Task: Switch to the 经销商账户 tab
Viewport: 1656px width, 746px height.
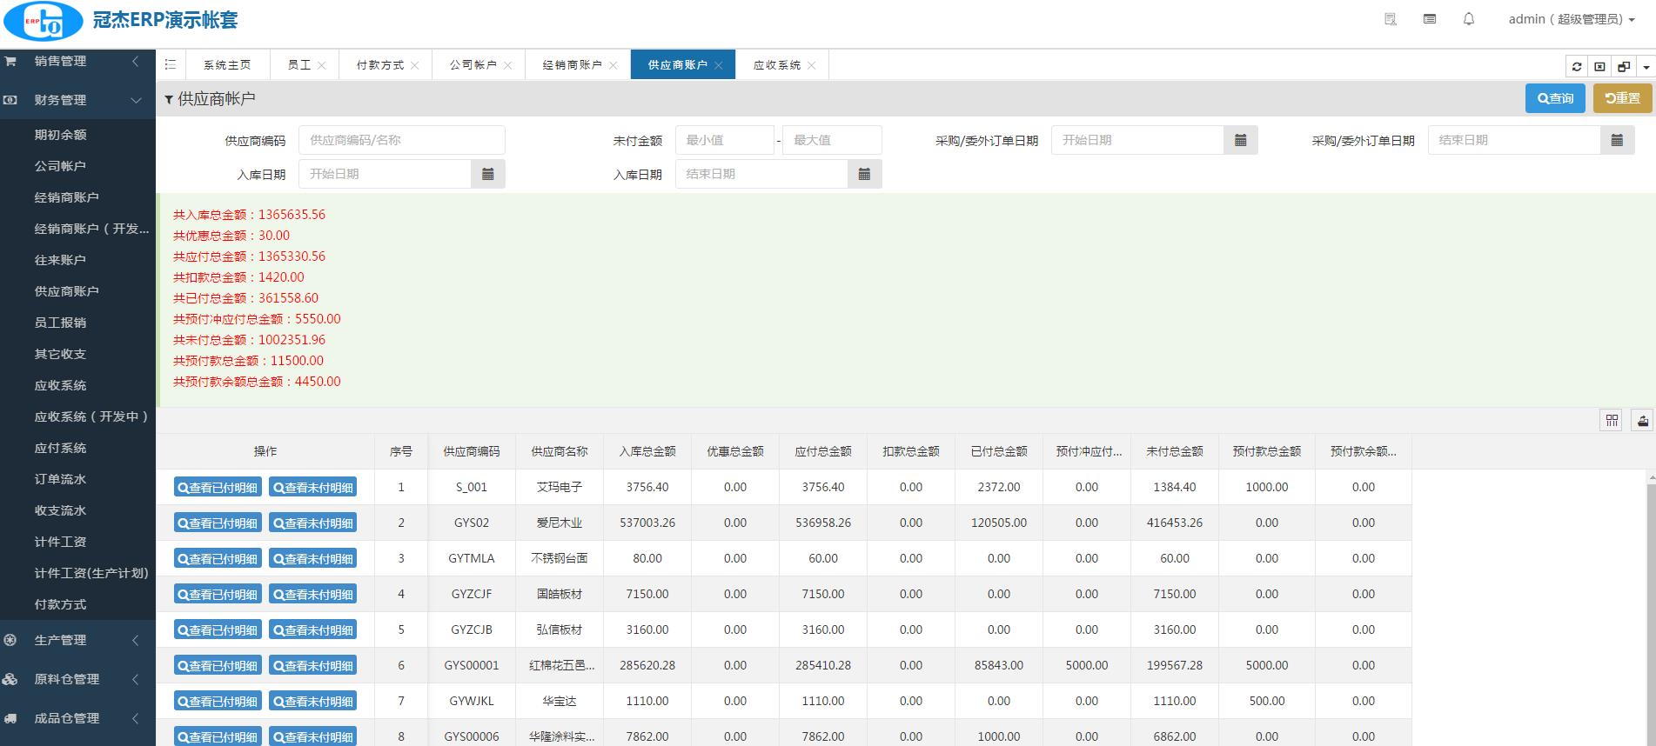Action: (572, 65)
